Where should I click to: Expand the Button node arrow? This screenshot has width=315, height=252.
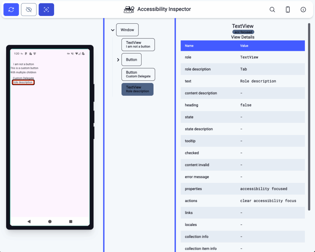(118, 60)
